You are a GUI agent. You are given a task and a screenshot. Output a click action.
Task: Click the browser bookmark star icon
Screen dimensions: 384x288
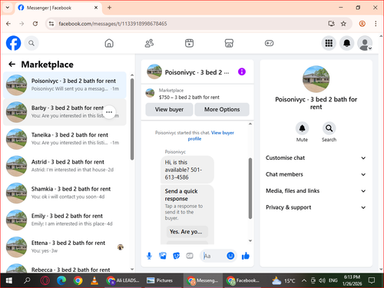pos(343,24)
